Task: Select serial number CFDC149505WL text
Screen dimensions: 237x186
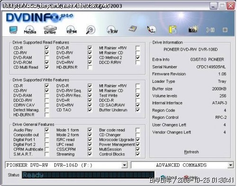Action: pyautogui.click(x=211, y=67)
